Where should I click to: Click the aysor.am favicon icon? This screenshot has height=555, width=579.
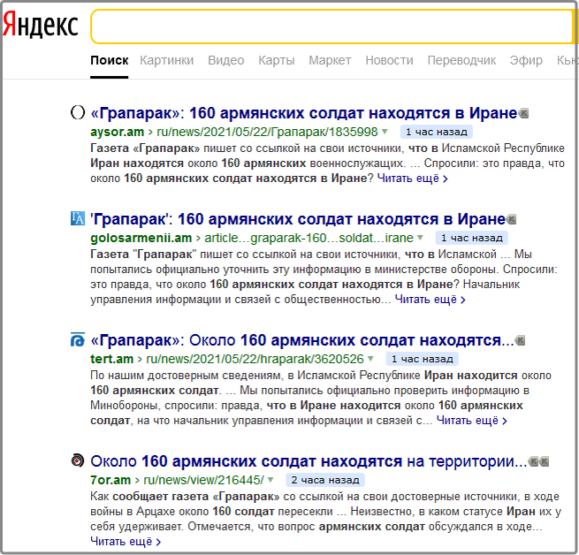click(x=78, y=112)
